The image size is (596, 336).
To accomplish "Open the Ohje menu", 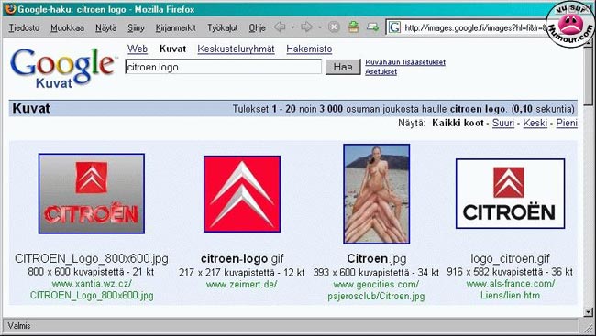I will pos(257,27).
